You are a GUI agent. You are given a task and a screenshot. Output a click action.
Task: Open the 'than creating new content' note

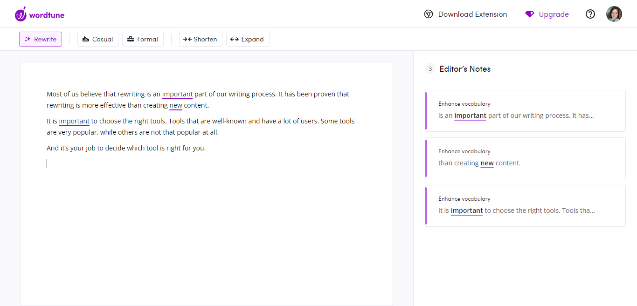coord(525,158)
